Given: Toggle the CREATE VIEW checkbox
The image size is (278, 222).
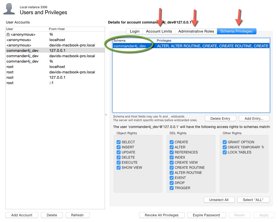Looking at the screenshot, I should pyautogui.click(x=172, y=163).
